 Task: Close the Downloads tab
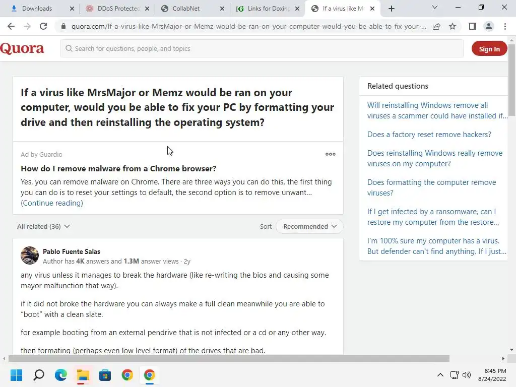[72, 9]
